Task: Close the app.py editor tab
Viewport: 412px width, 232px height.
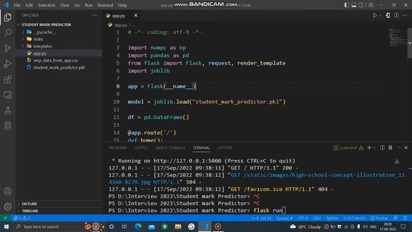Action: tap(136, 15)
